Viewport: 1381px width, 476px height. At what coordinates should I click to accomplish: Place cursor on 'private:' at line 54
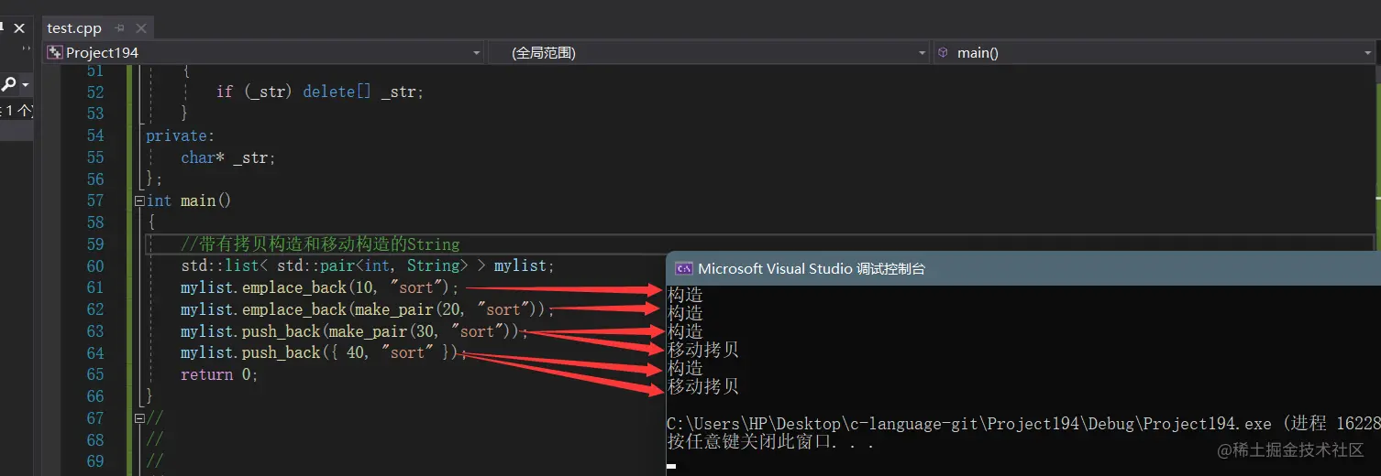coord(180,135)
